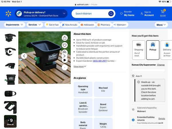Screen dimensions: 172x129
Task: Click the Max load 6 lb tile
Action: [x=103, y=89]
